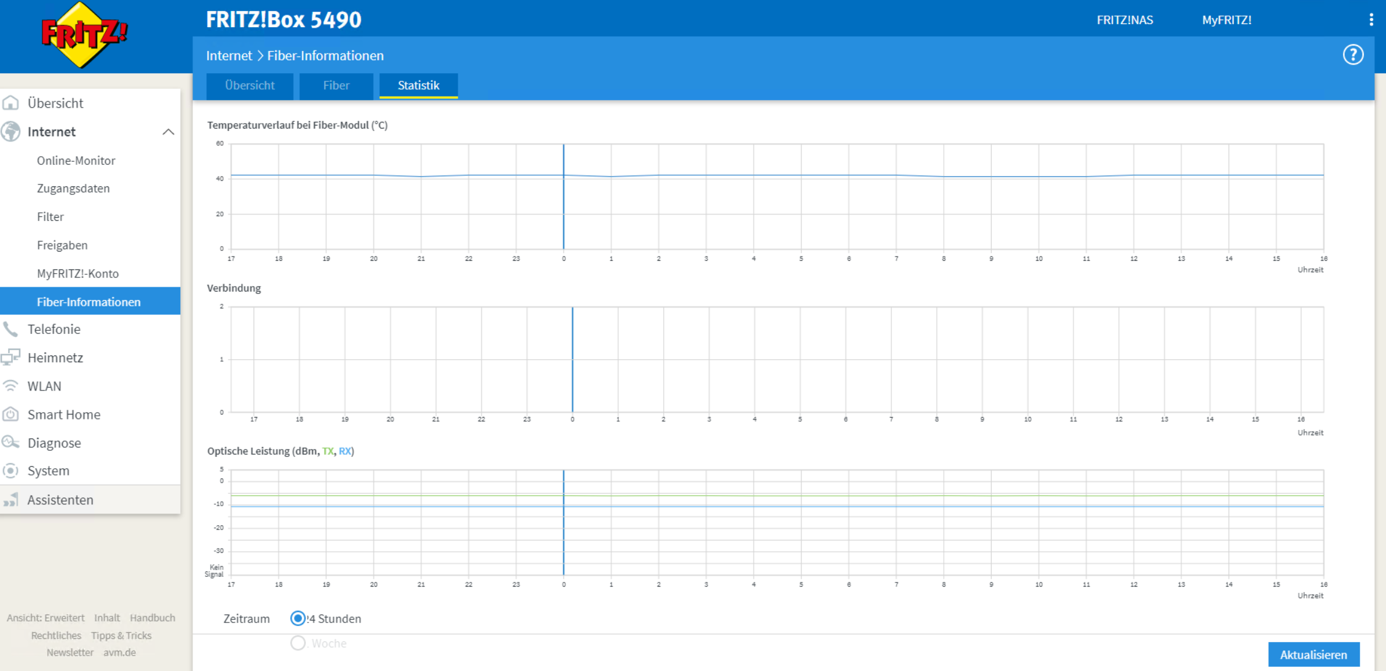Screen dimensions: 1386x671
Task: Open the MyFRITZ! header link
Action: (1226, 20)
